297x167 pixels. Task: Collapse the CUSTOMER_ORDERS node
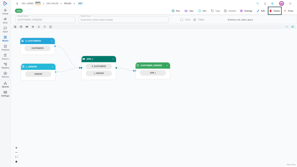tap(167, 66)
